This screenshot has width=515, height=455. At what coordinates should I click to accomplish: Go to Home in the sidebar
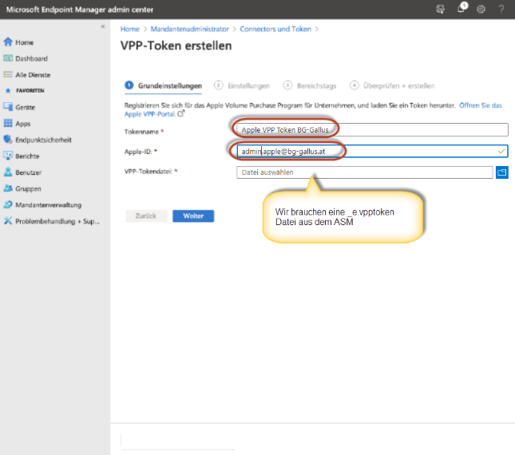click(x=24, y=42)
